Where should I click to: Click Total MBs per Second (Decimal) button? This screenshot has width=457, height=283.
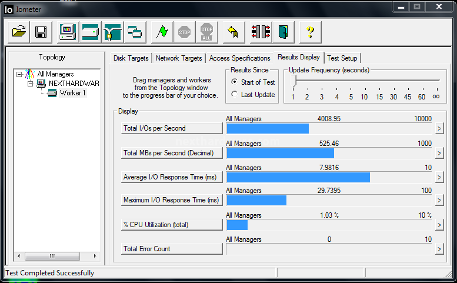pos(172,154)
